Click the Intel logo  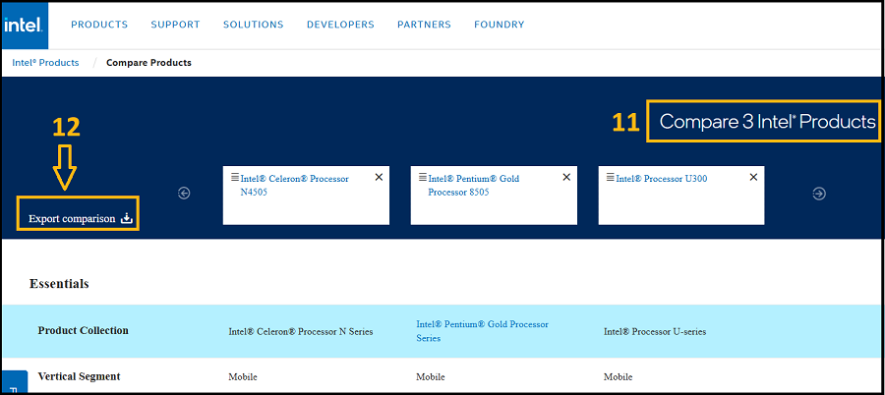(25, 26)
